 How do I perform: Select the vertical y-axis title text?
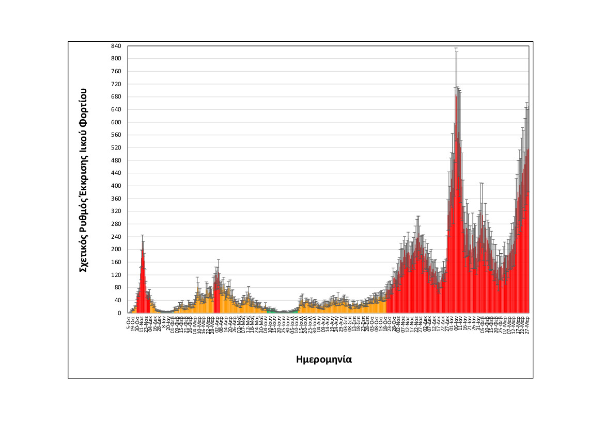pyautogui.click(x=83, y=179)
